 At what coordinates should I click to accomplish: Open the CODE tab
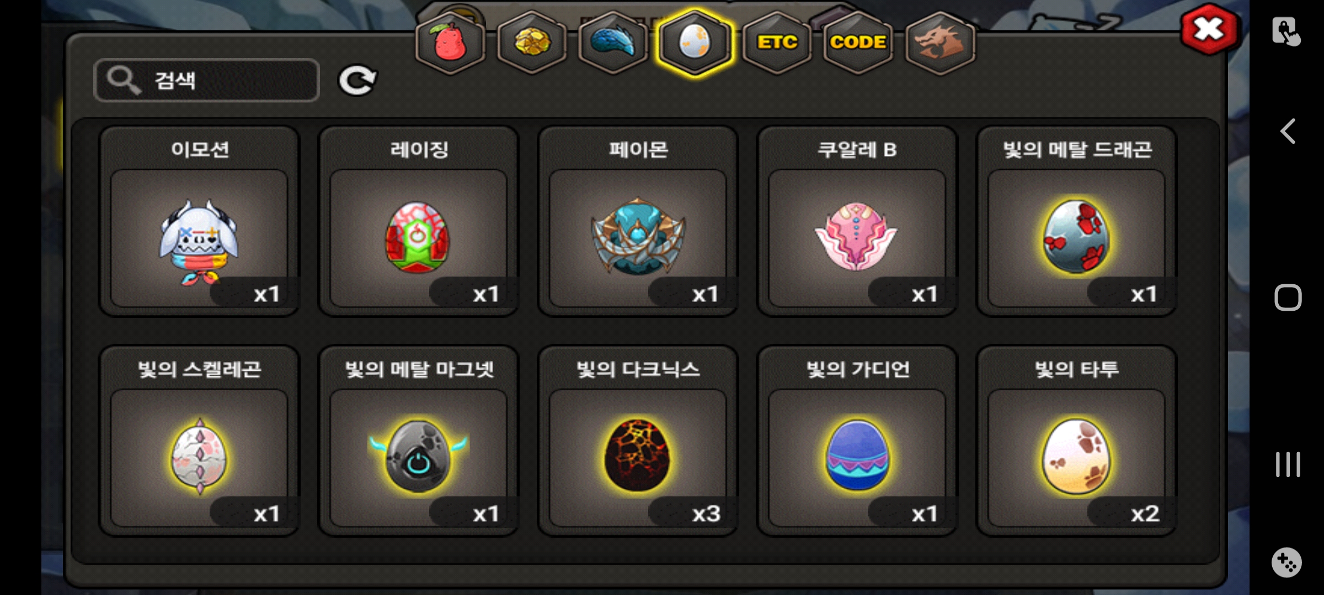click(x=858, y=42)
